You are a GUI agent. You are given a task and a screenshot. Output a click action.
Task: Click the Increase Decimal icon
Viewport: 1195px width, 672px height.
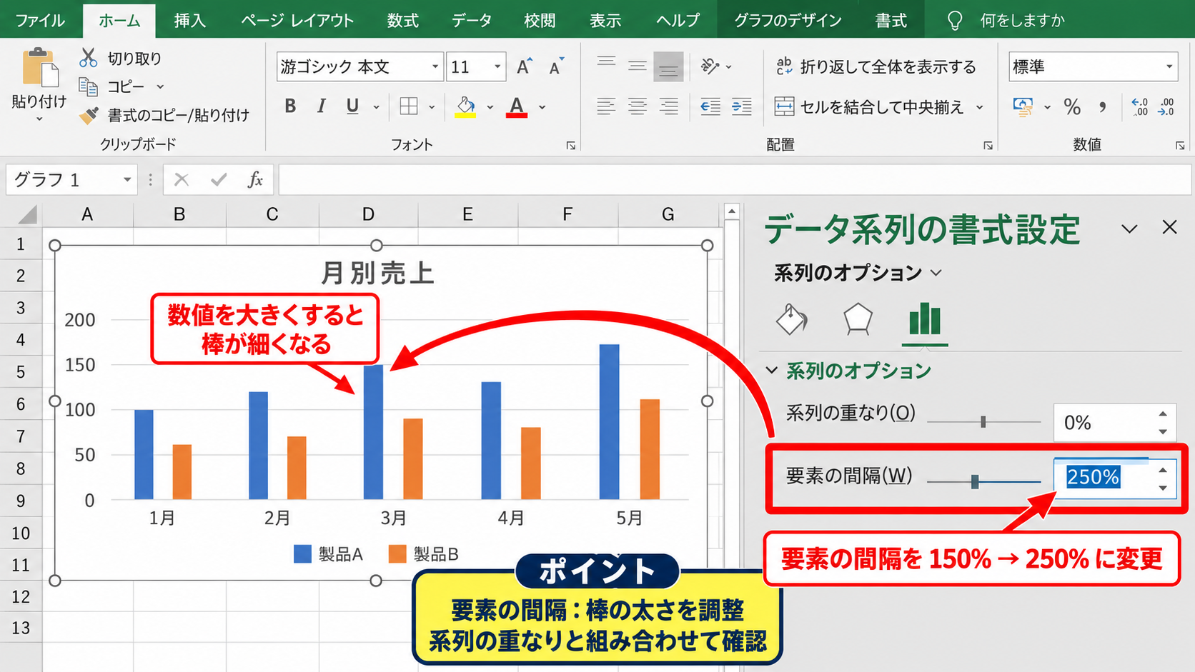[1140, 107]
